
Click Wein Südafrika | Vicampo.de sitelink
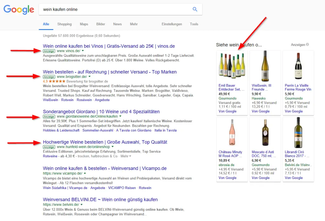65,188
